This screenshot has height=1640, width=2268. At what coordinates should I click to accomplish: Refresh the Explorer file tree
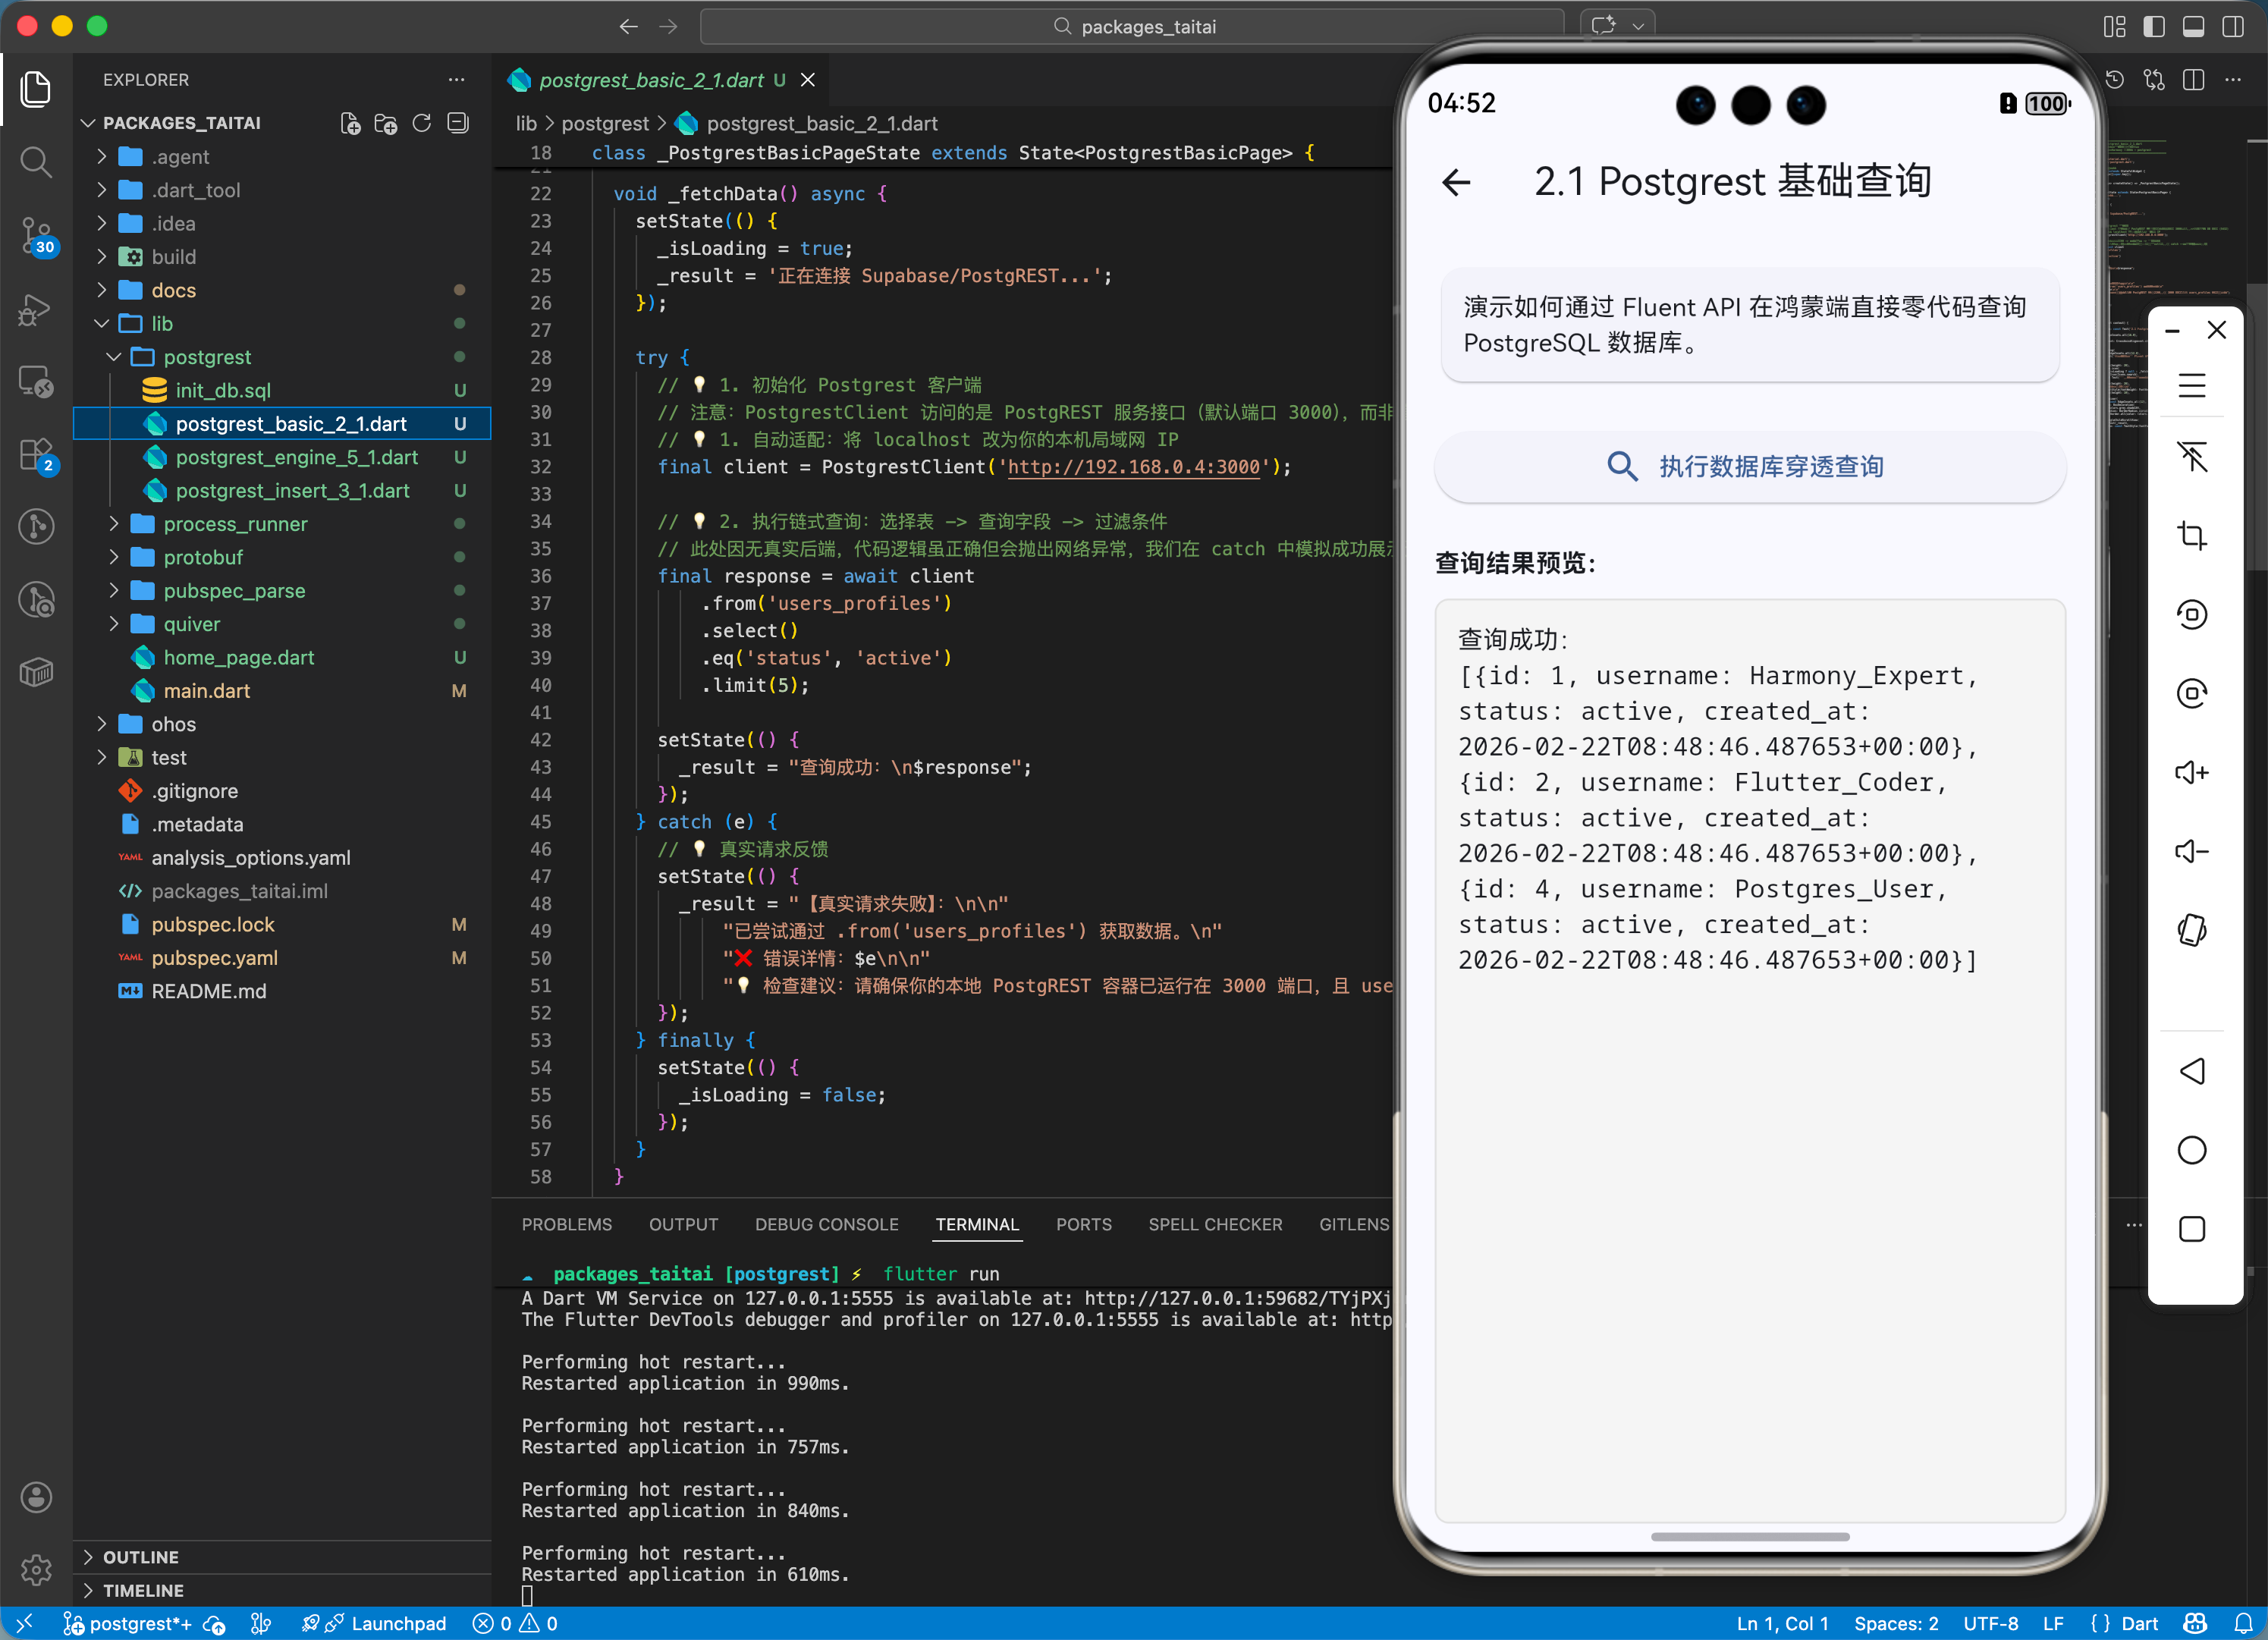point(422,123)
